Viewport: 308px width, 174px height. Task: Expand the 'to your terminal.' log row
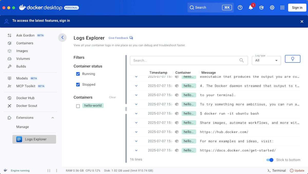(136, 95)
